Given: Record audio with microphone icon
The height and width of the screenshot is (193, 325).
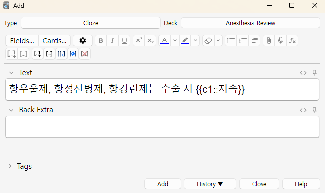Looking at the screenshot, I should point(281,40).
